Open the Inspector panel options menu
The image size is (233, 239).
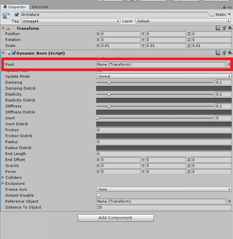(x=229, y=7)
